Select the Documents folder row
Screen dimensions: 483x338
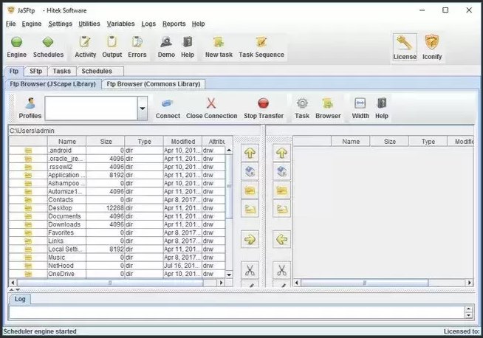(117, 216)
